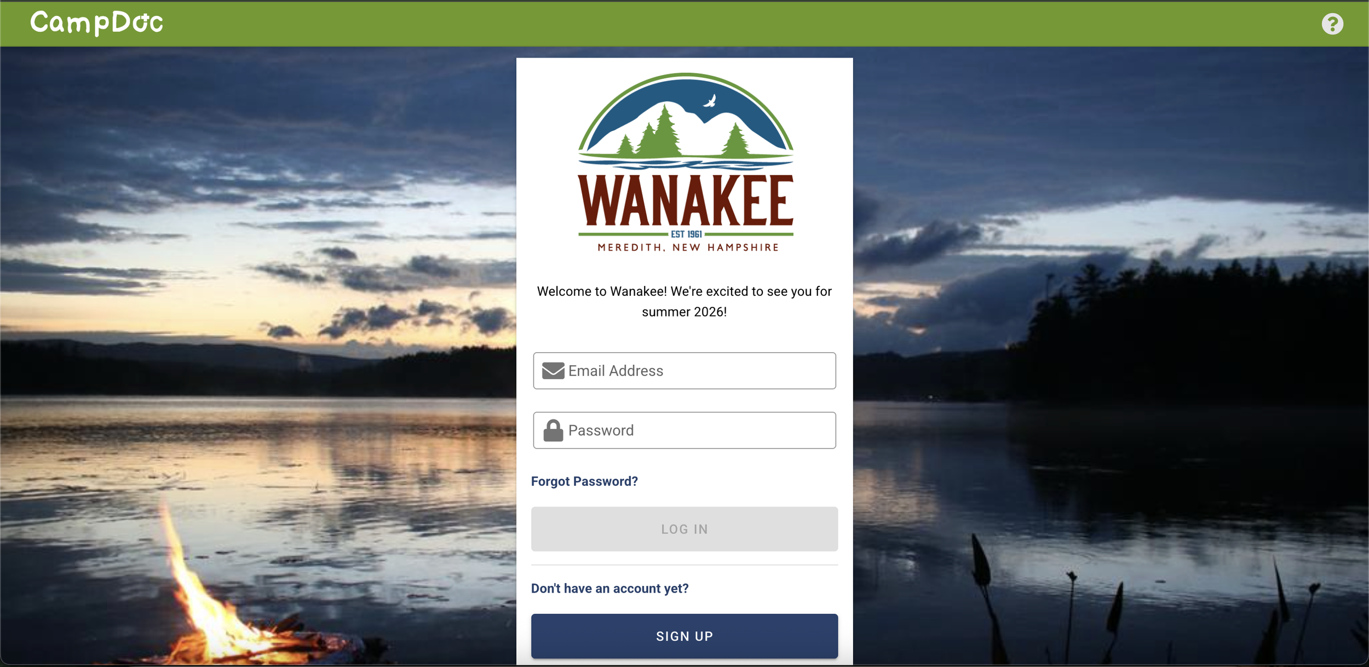The image size is (1369, 667).
Task: Click "Don't have an account yet?" text
Action: click(609, 589)
